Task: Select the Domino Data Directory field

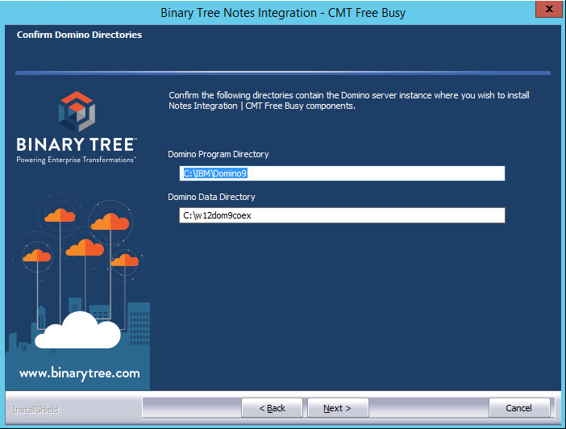Action: [342, 215]
